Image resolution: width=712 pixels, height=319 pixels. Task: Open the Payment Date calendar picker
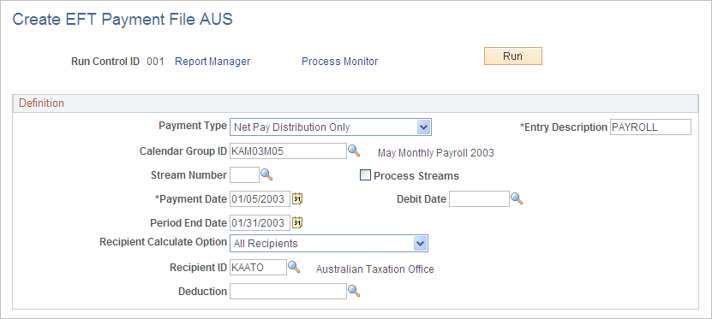(x=297, y=198)
